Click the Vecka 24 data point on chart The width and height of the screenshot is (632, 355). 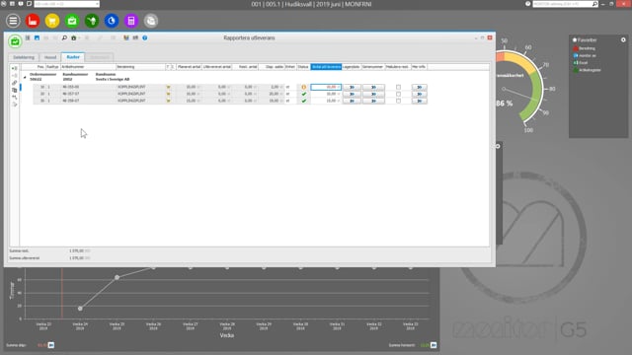pyautogui.click(x=80, y=309)
